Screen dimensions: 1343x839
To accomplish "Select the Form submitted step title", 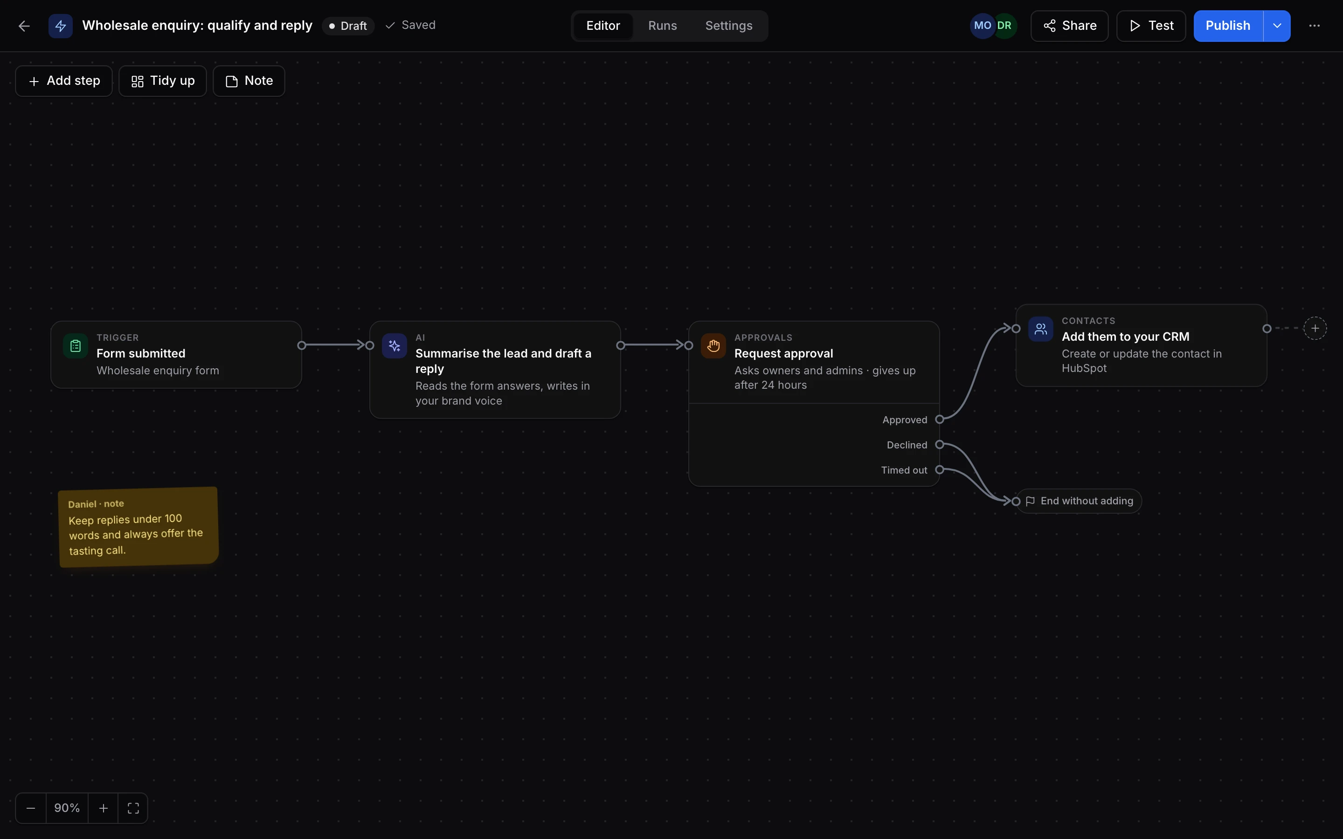I will [x=141, y=353].
